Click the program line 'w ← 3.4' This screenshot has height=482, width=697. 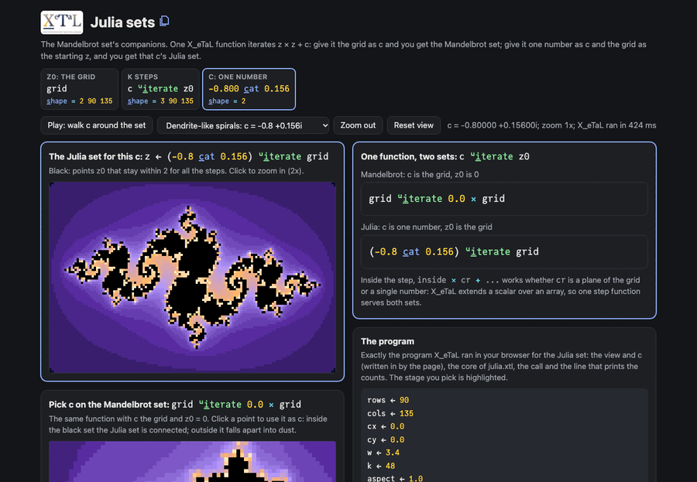383,453
